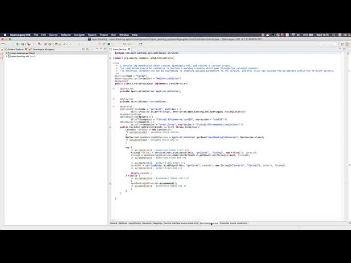Collapse the applicationContext @Autowired fold
The width and height of the screenshot is (351, 263).
114,89
